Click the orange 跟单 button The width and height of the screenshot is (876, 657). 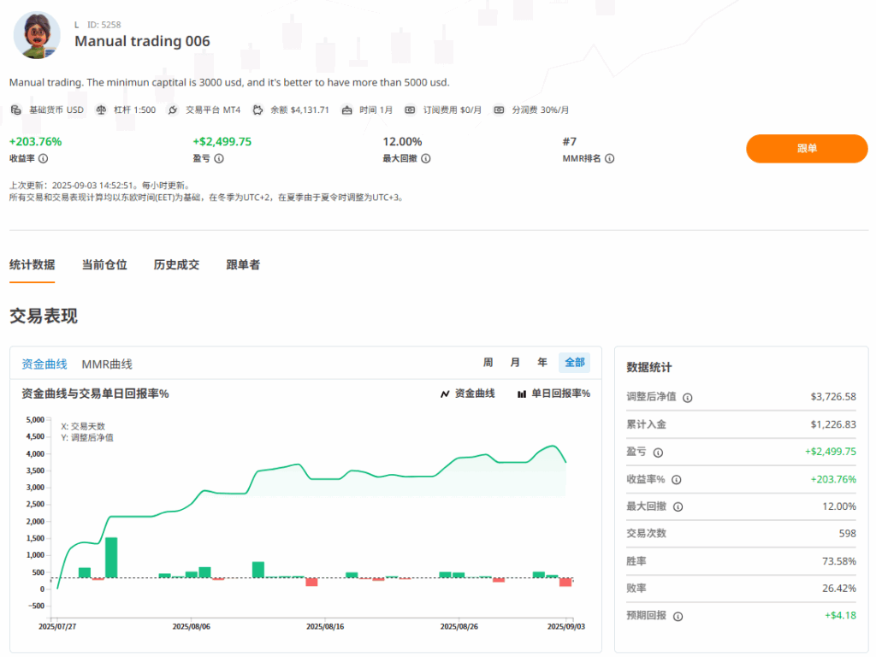pos(807,148)
